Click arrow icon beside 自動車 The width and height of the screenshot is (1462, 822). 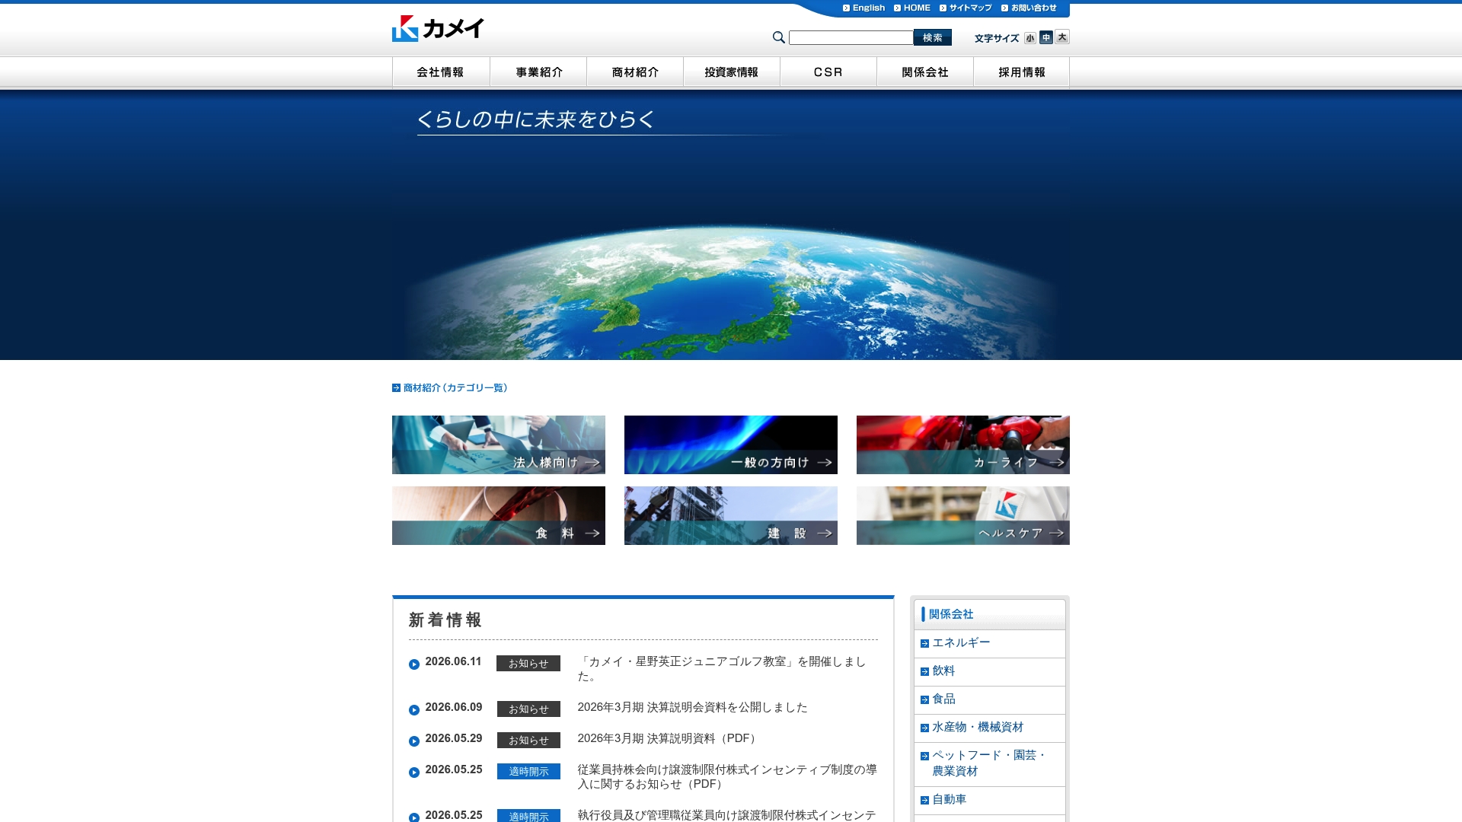[924, 801]
